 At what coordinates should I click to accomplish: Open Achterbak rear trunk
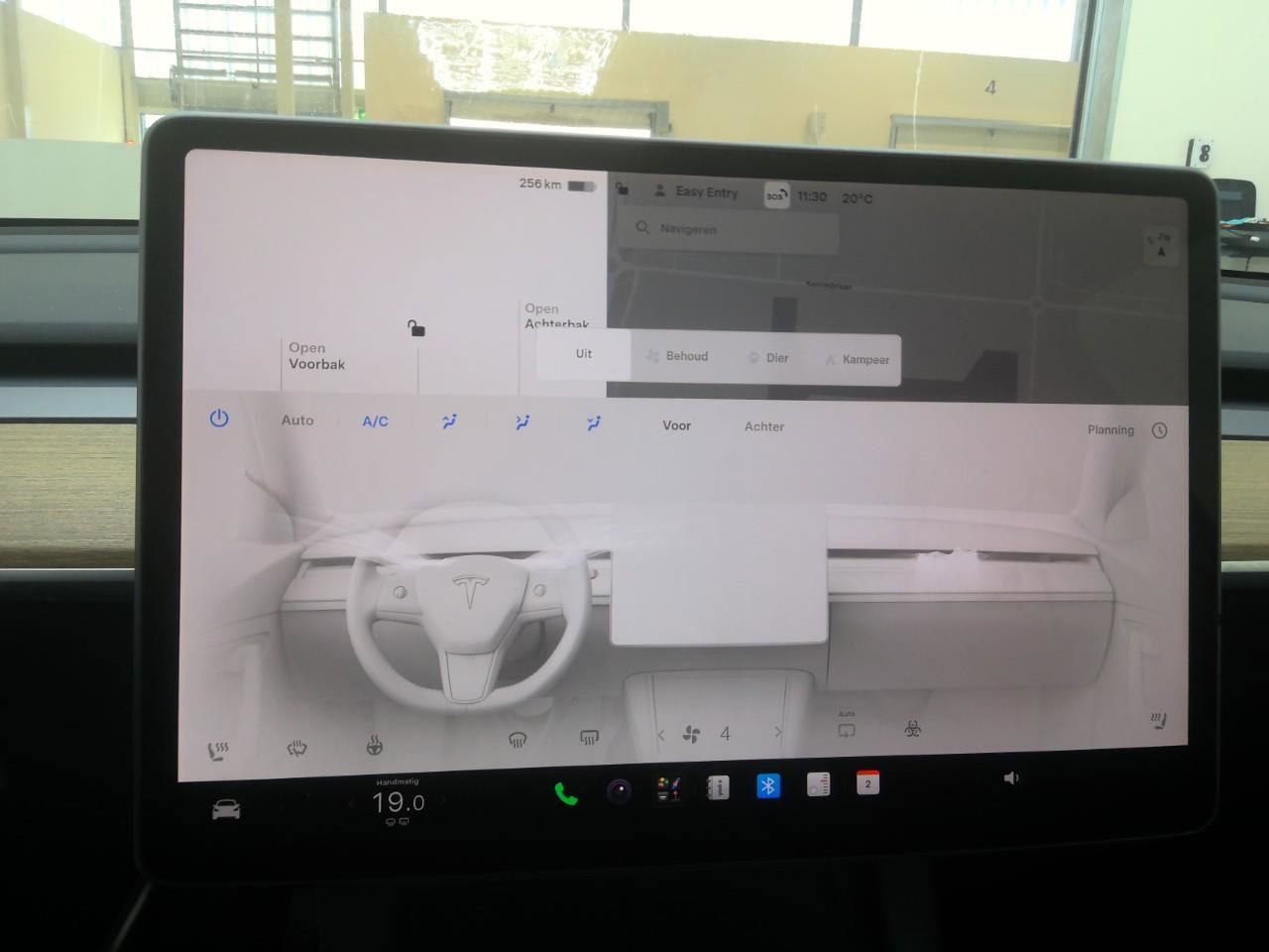pos(557,316)
